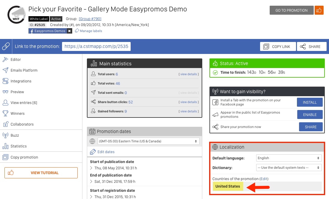Click the GO TO PROMOTION button
Viewport: 329px width, 199px height.
point(292,10)
